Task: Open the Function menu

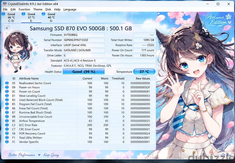Action: pyautogui.click(x=24, y=10)
